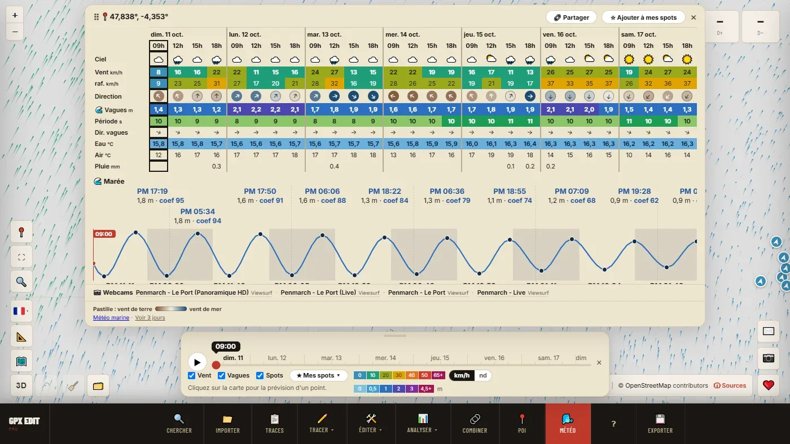790x444 pixels.
Task: Zoom out the map with the minus button
Action: coord(15,32)
